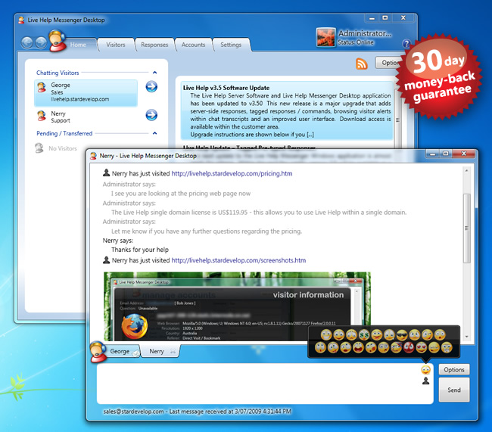This screenshot has width=492, height=432.
Task: Click the dollar-sign eyes emoticon
Action: click(364, 335)
